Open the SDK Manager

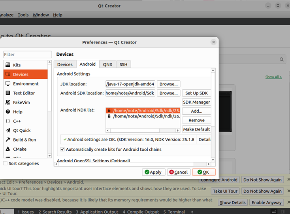click(x=196, y=102)
